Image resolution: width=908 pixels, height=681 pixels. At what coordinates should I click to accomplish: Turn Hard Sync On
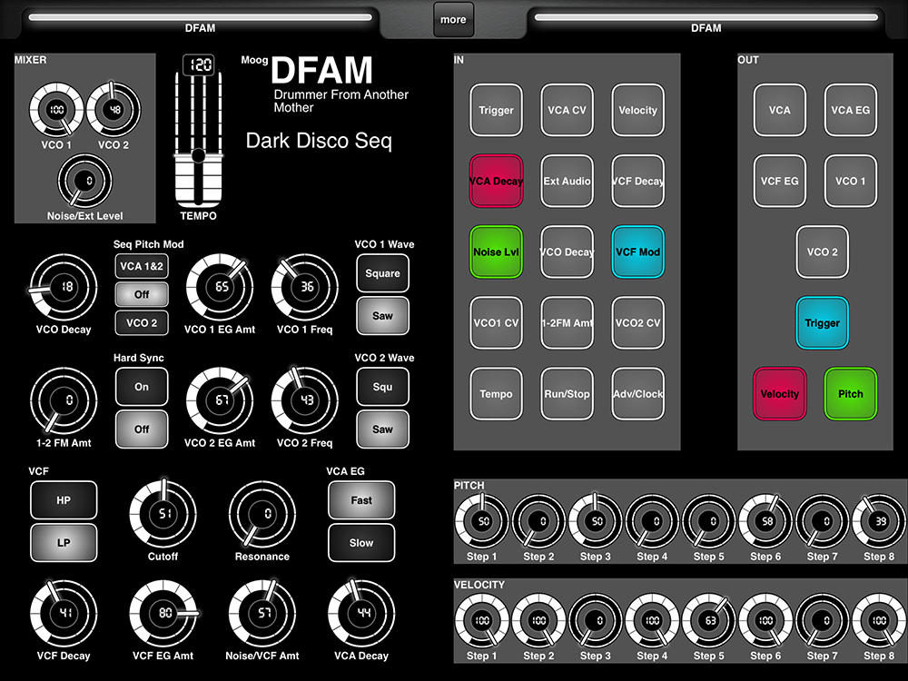pos(142,387)
